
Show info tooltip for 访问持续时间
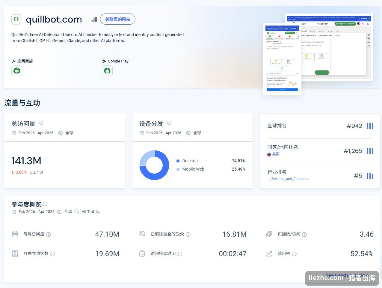[x=180, y=254]
